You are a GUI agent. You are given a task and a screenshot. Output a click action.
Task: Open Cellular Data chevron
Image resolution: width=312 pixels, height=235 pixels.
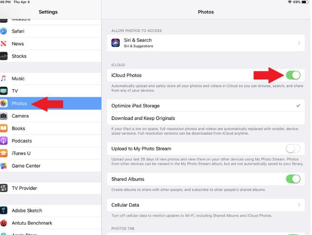pyautogui.click(x=299, y=205)
